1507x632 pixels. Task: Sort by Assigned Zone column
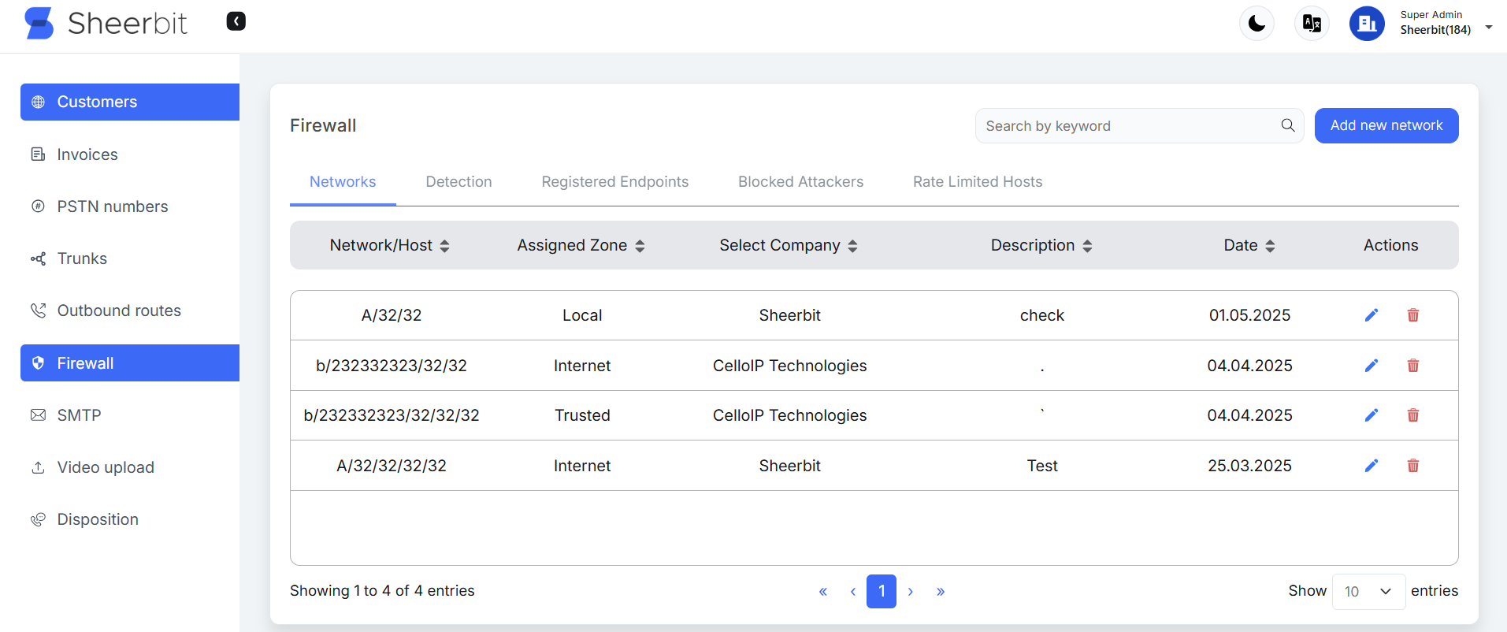click(x=640, y=246)
